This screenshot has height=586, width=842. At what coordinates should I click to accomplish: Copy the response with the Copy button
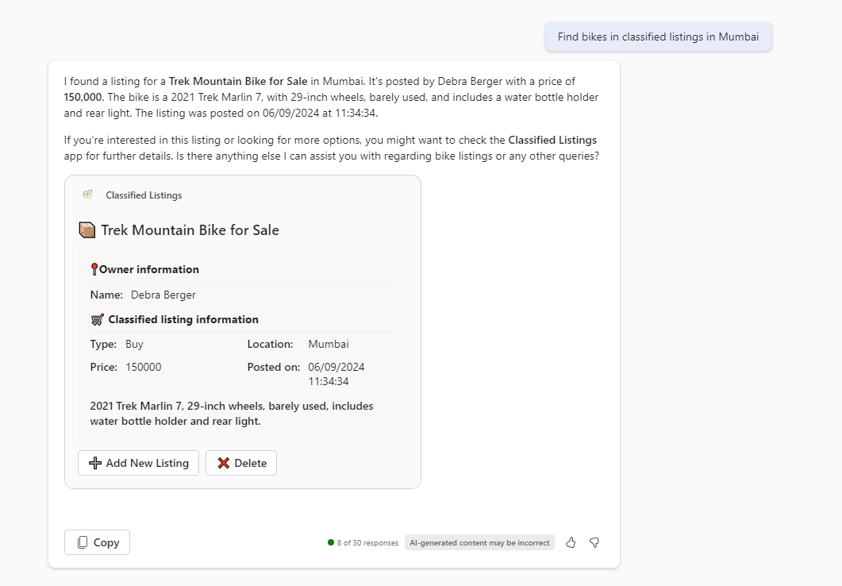[97, 542]
